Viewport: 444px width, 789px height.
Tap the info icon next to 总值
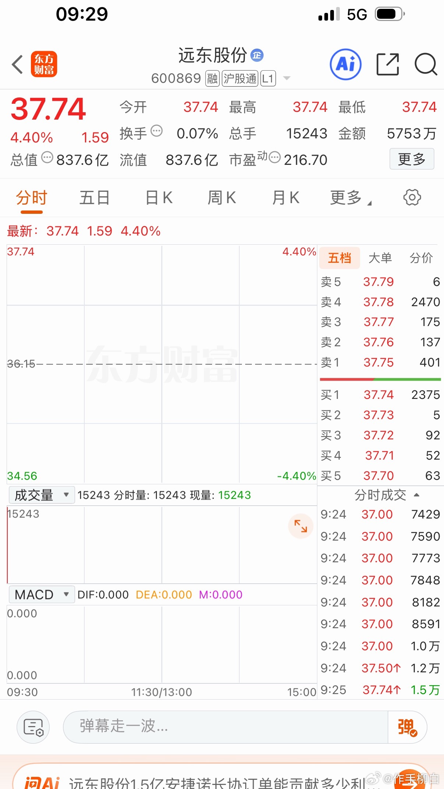click(47, 157)
